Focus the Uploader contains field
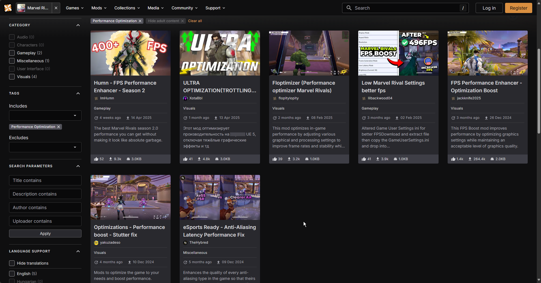This screenshot has width=541, height=283. [x=45, y=221]
